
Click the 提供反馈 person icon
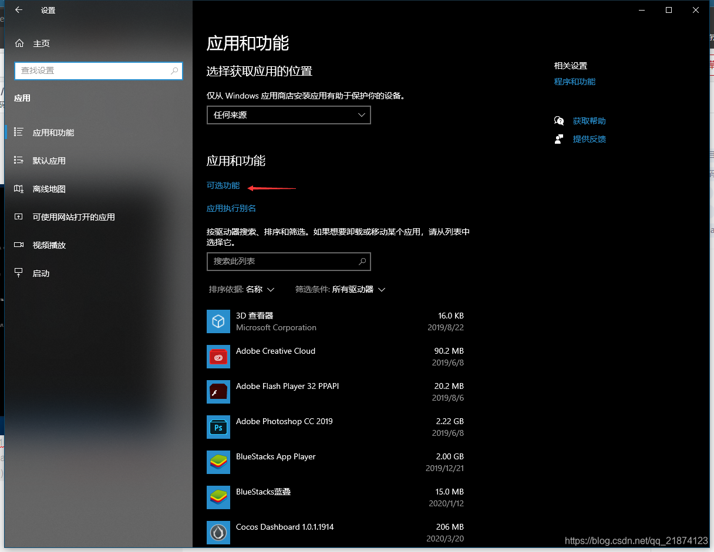559,139
